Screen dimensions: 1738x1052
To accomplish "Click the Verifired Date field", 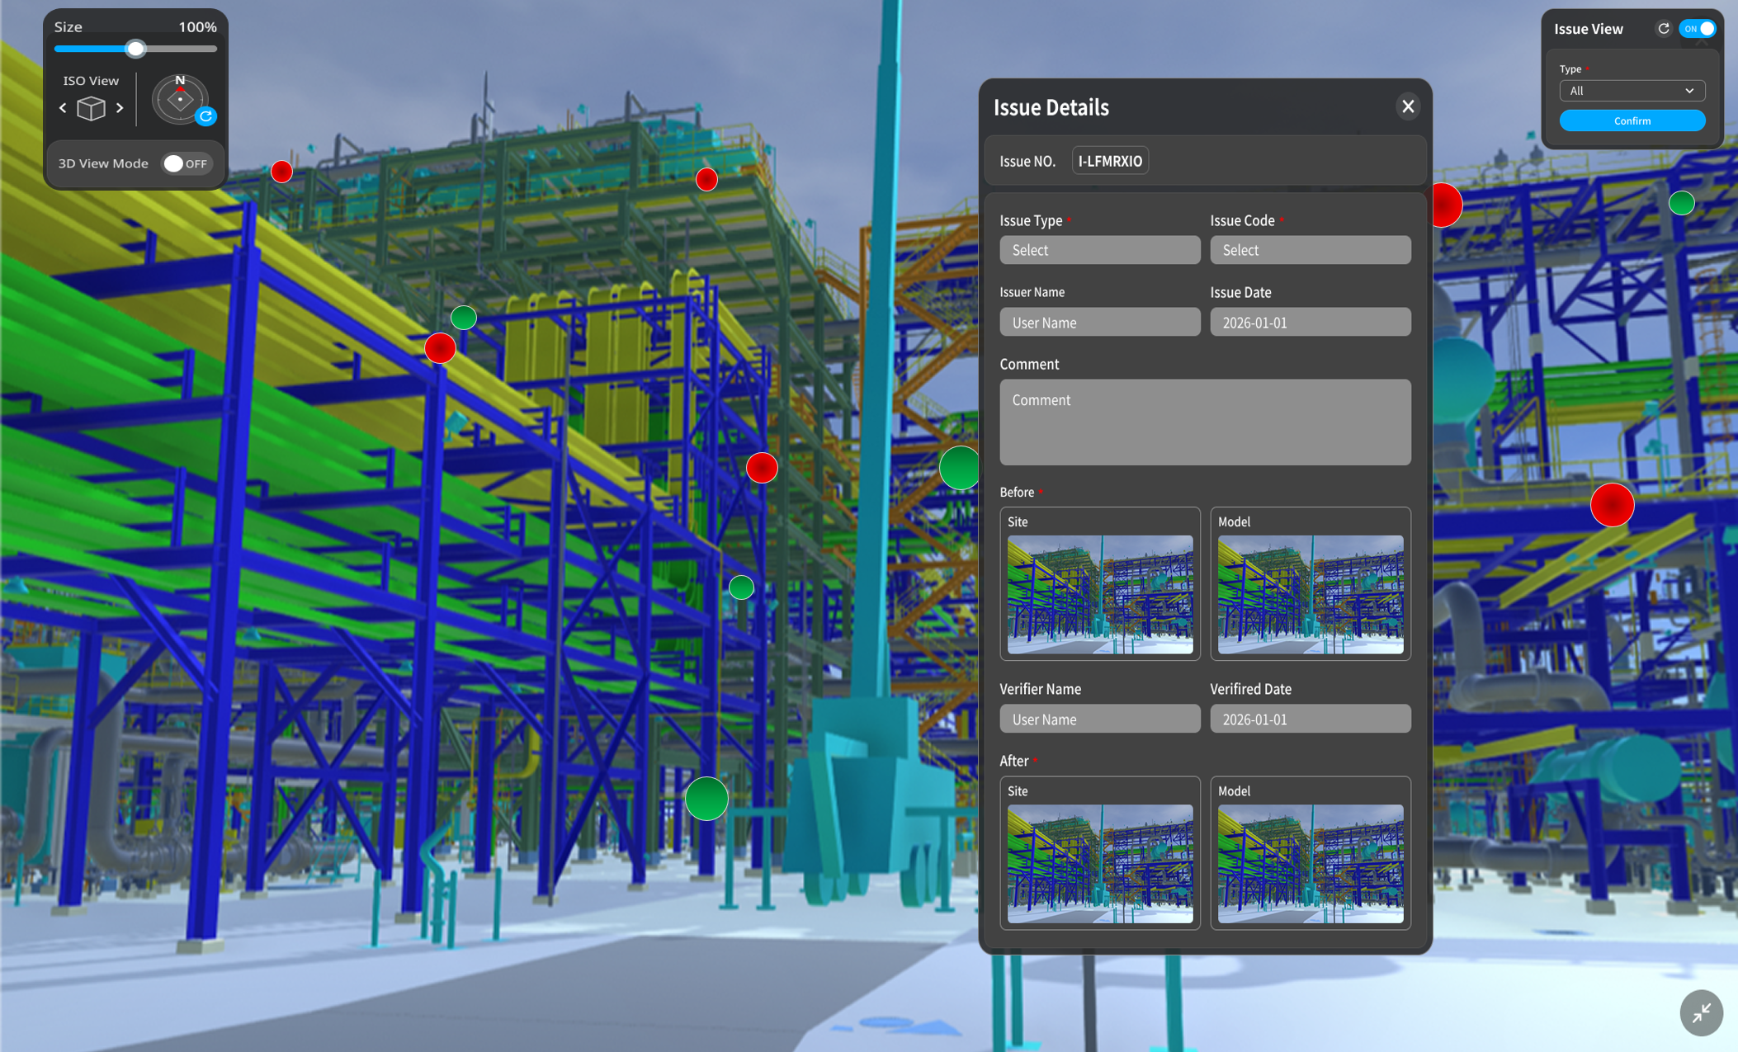I will pos(1310,719).
